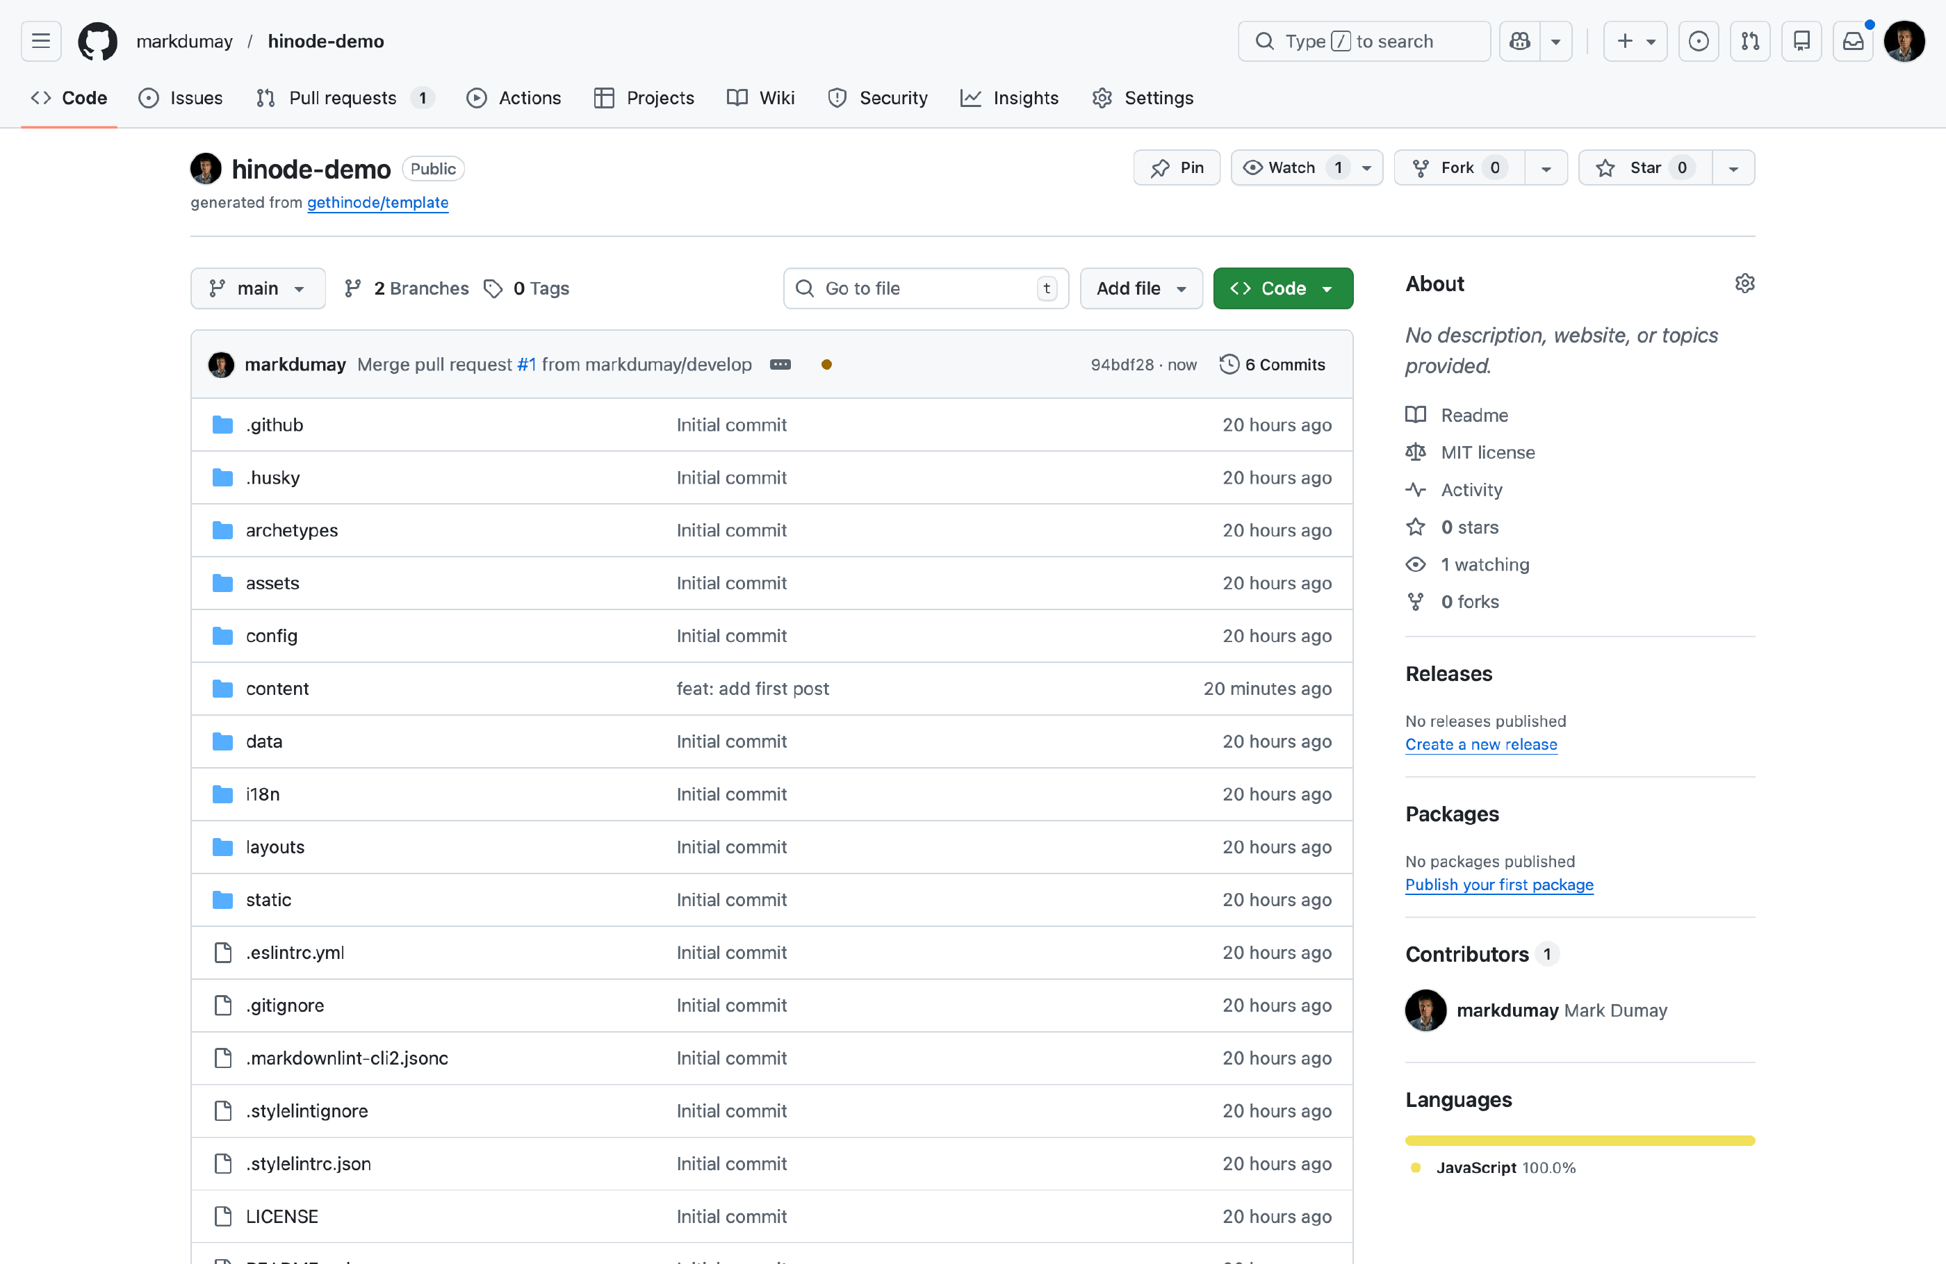
Task: Follow the gethinode/template link
Action: click(377, 203)
